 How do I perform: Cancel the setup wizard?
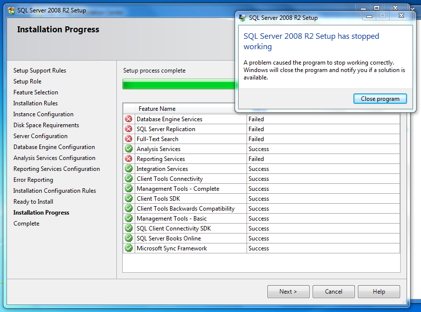point(334,292)
